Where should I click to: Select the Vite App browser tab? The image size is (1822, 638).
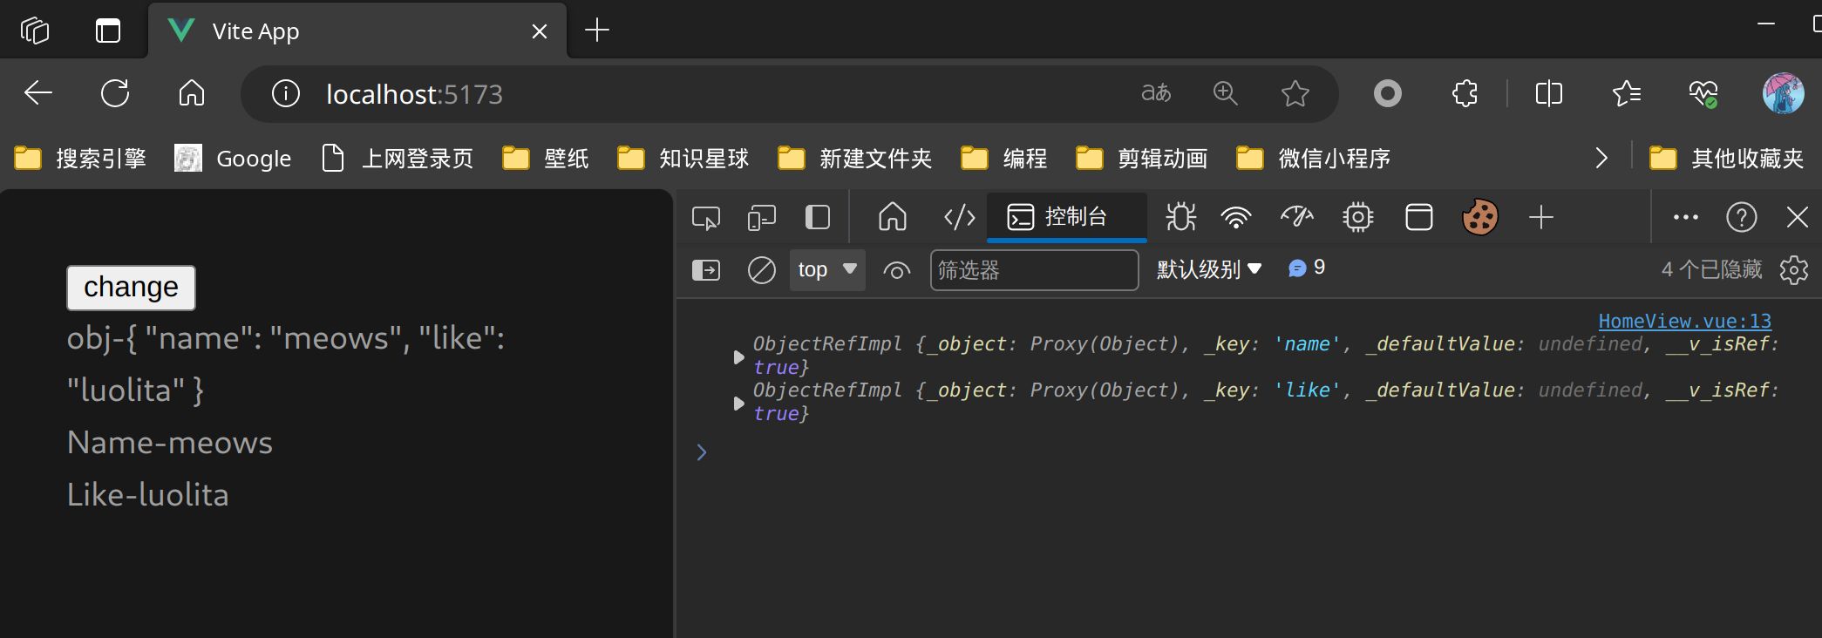(x=349, y=31)
